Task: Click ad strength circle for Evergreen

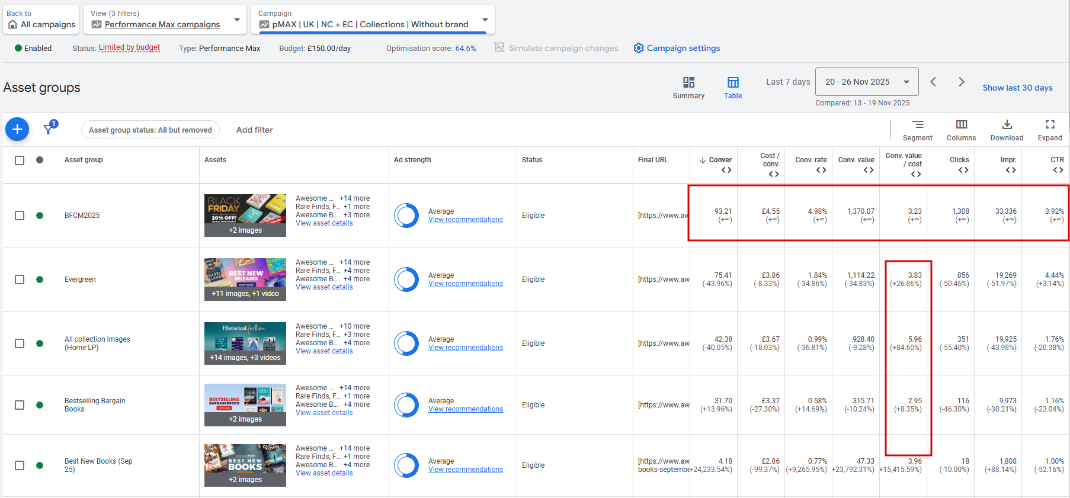Action: click(406, 279)
